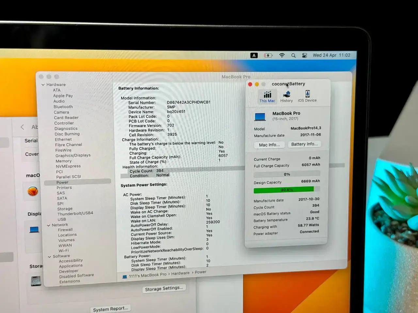Image resolution: width=418 pixels, height=313 pixels.
Task: Click macOS Ventura icon in About window
Action: coord(33,191)
